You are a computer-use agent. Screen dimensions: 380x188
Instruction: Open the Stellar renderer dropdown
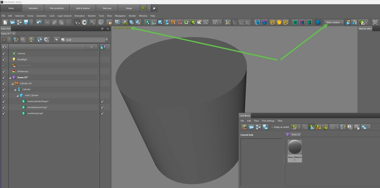pos(334,23)
